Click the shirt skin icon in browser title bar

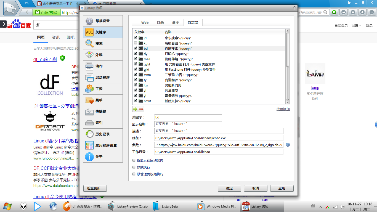(349, 3)
